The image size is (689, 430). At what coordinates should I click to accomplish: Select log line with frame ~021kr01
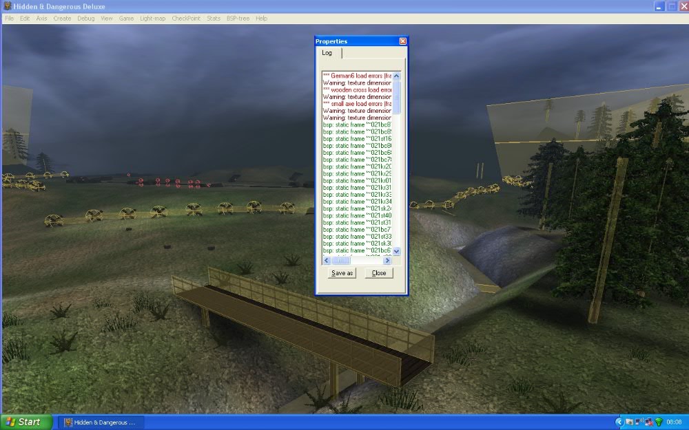click(x=357, y=181)
